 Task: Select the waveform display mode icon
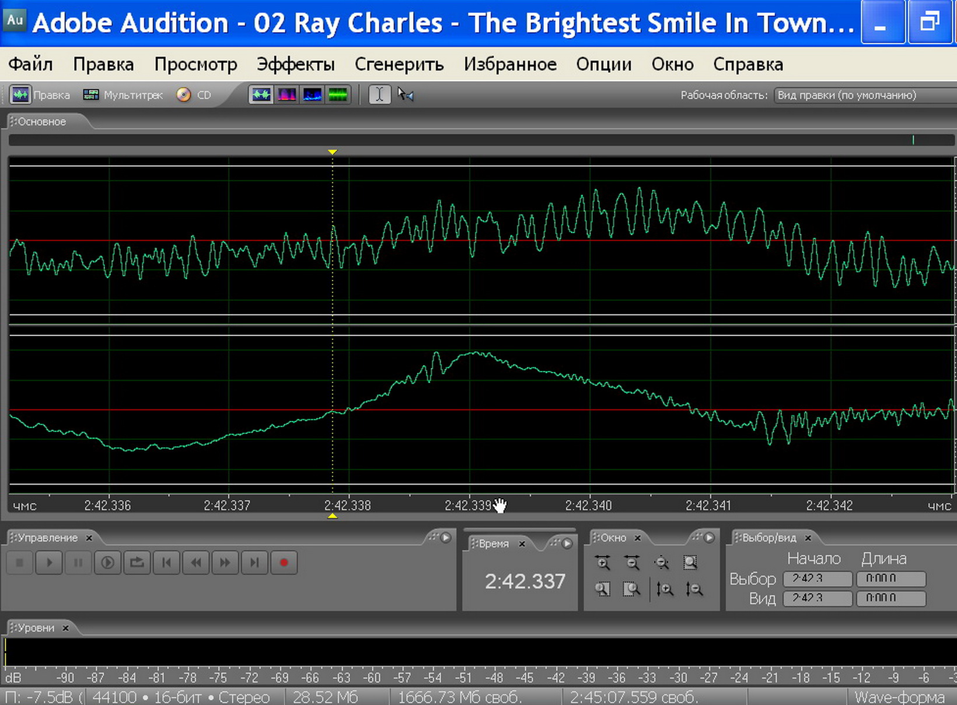coord(261,94)
